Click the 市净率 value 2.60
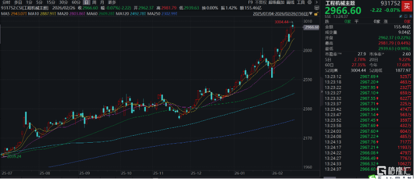Image resolution: width=414 pixels, height=179 pixels. pos(407,54)
